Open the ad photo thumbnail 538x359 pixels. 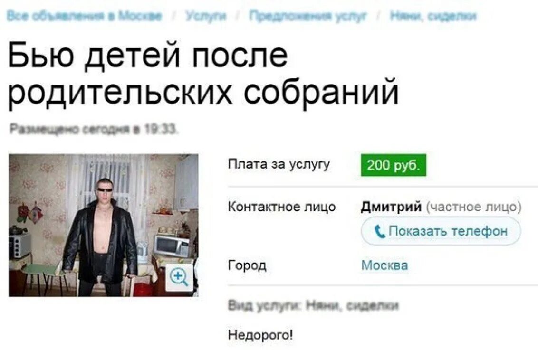[x=104, y=225]
